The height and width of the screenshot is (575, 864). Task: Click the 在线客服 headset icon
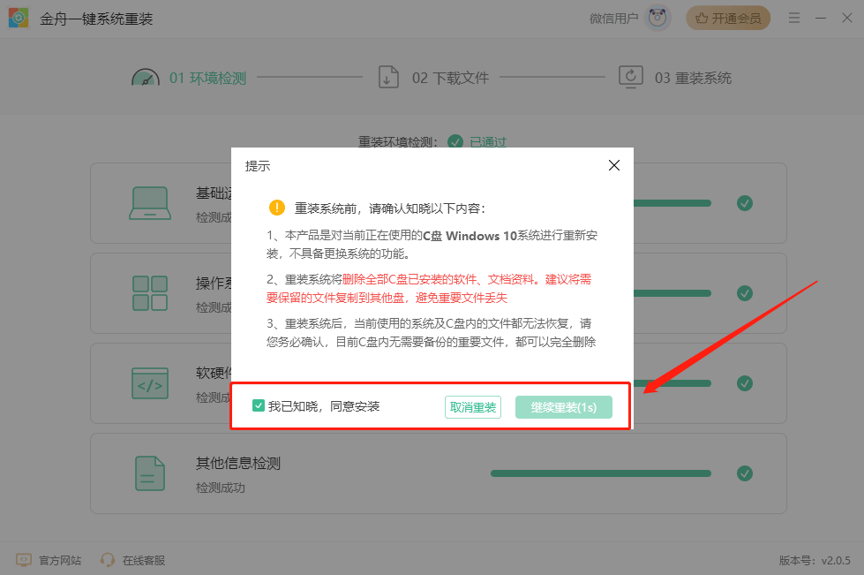pyautogui.click(x=108, y=560)
